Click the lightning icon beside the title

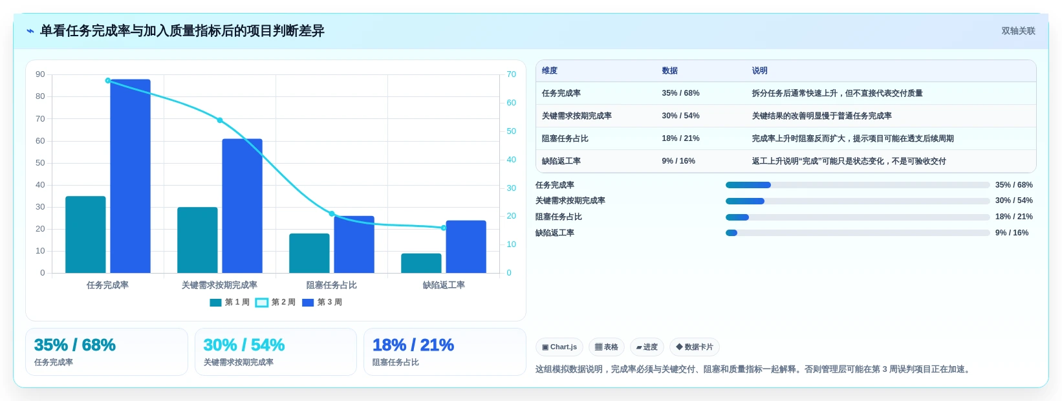30,31
